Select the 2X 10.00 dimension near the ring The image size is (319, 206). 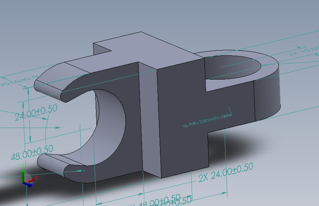click(x=304, y=51)
